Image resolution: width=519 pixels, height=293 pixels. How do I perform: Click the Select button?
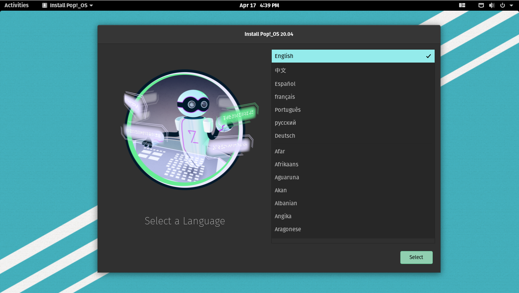(x=416, y=258)
